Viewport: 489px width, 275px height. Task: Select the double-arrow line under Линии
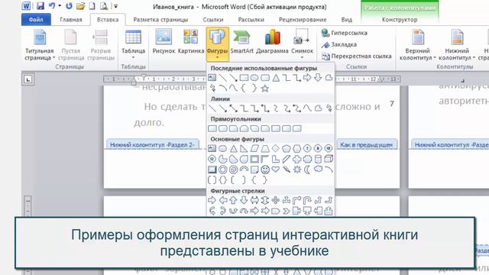pos(233,108)
